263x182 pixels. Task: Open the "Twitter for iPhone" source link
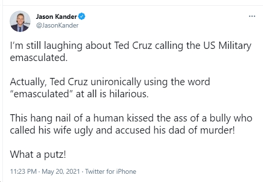click(x=111, y=171)
